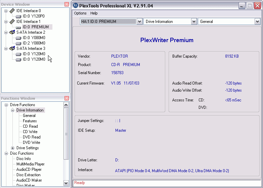
Task: Click drive icon next to ID:0 PREMIUM
Action: pyautogui.click(x=18, y=27)
